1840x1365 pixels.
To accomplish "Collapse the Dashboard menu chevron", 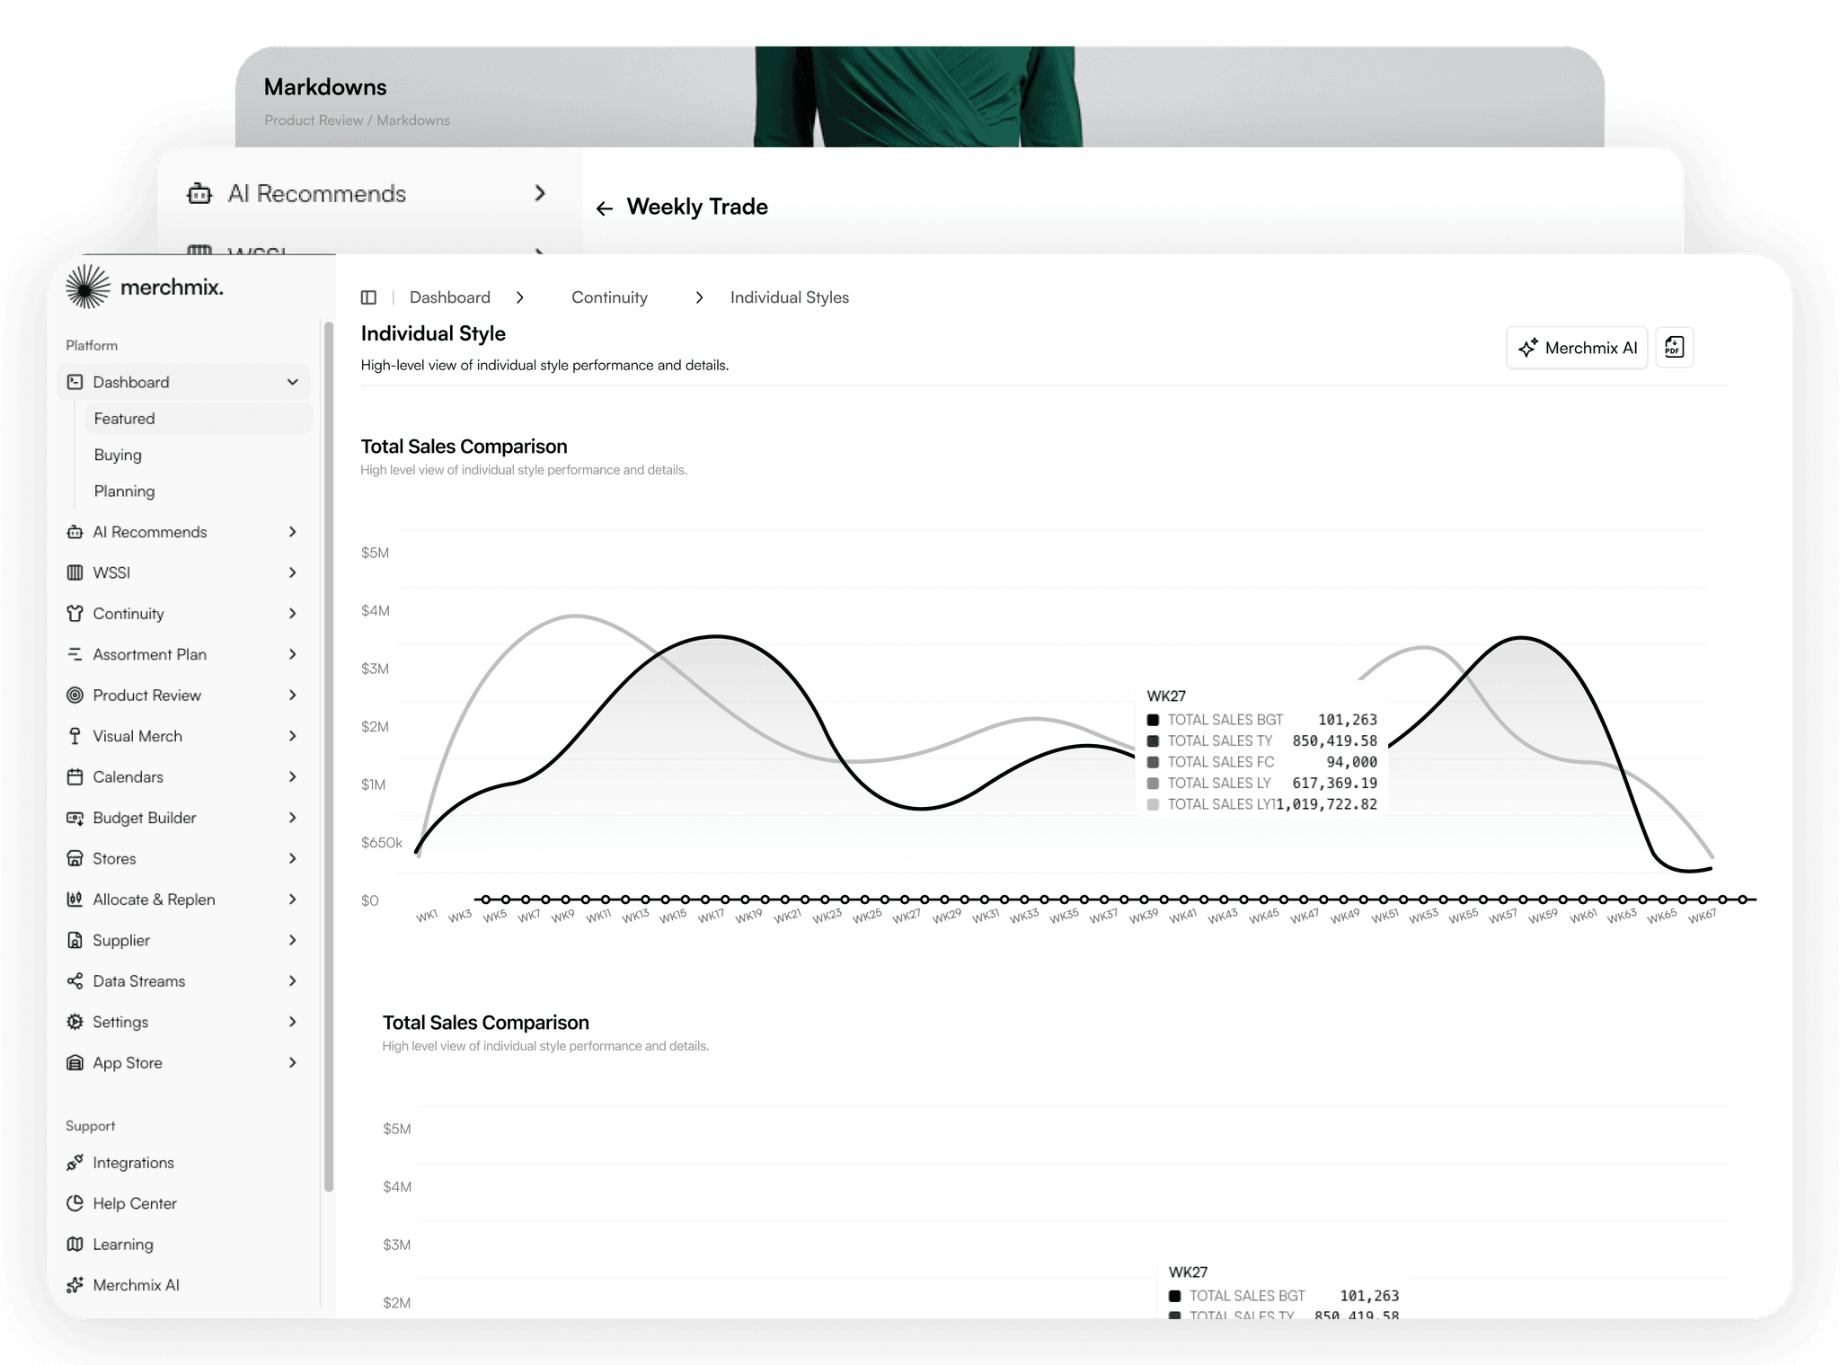I will pyautogui.click(x=292, y=382).
